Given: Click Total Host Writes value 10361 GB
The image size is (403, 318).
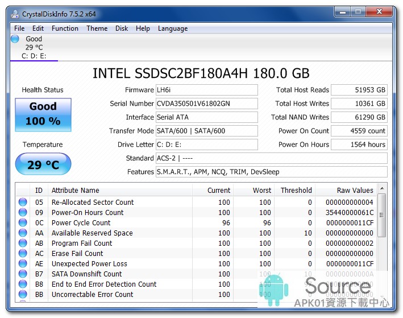Looking at the screenshot, I should [x=359, y=104].
